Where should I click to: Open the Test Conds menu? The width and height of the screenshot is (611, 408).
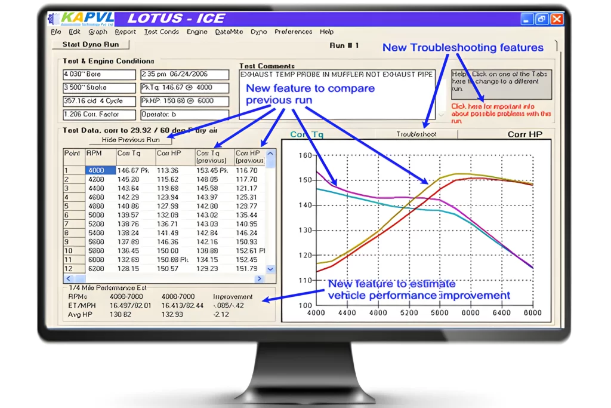click(x=161, y=32)
